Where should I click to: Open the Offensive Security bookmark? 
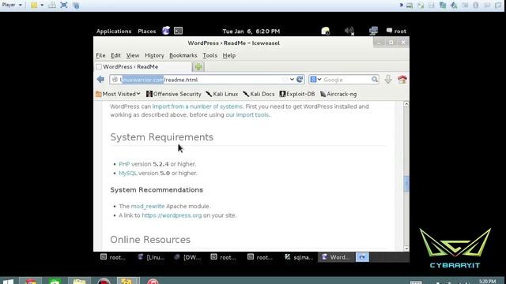click(x=174, y=94)
